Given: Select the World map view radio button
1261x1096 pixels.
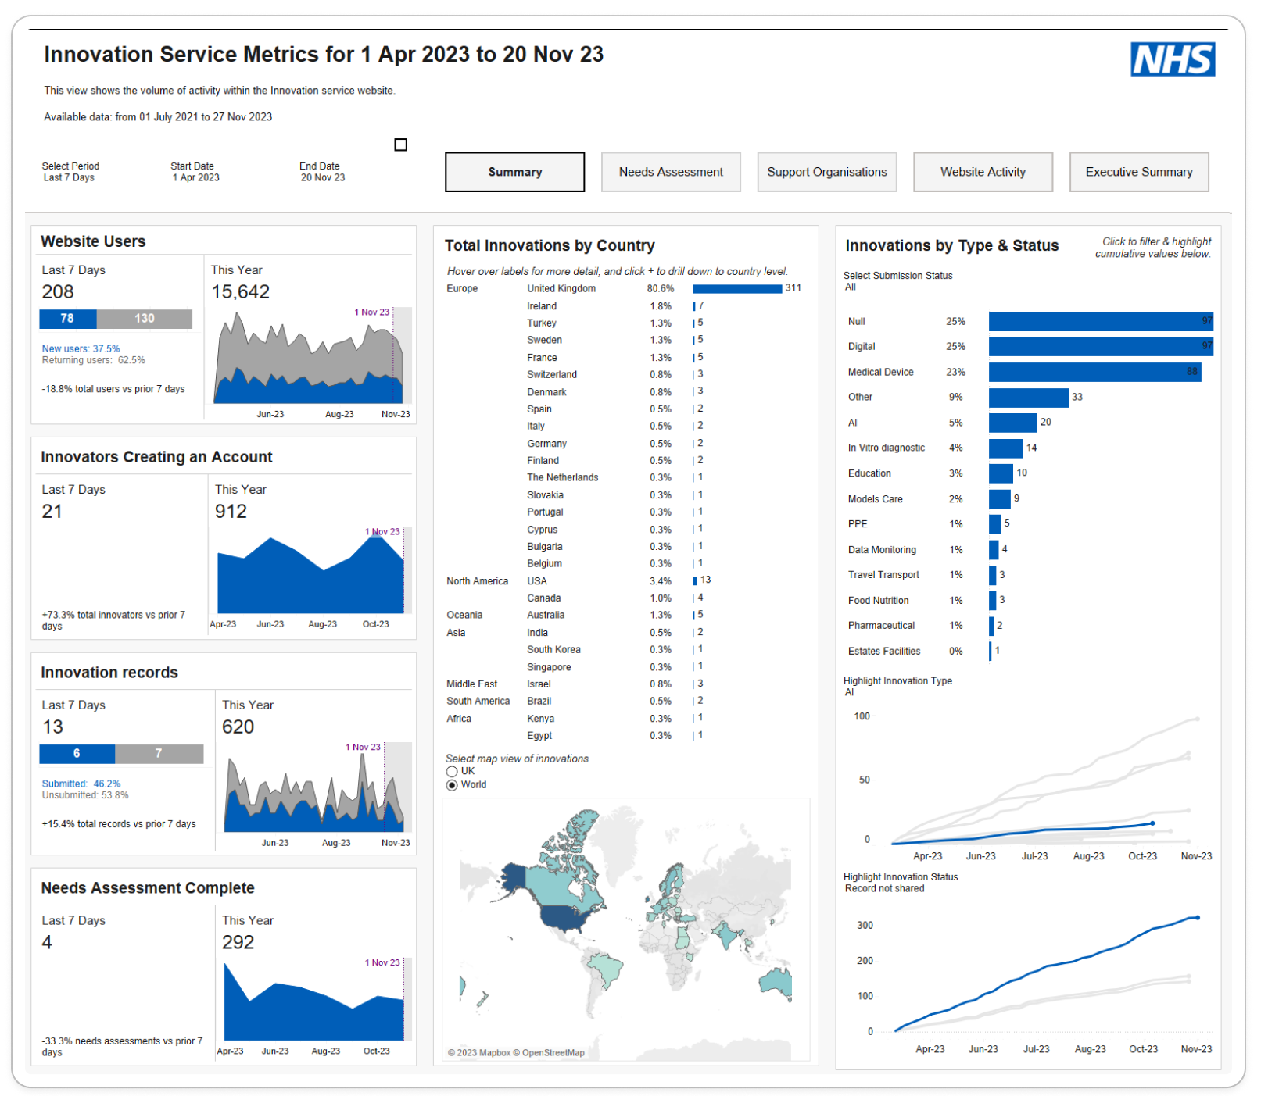Looking at the screenshot, I should point(452,785).
